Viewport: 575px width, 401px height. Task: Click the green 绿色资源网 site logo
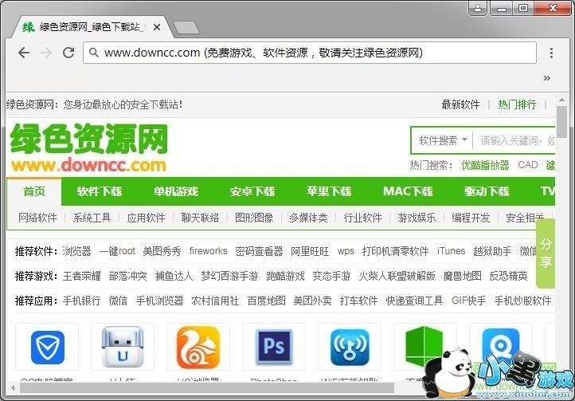88,147
